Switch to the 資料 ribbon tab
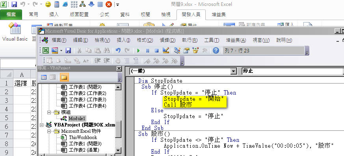 click(x=125, y=15)
